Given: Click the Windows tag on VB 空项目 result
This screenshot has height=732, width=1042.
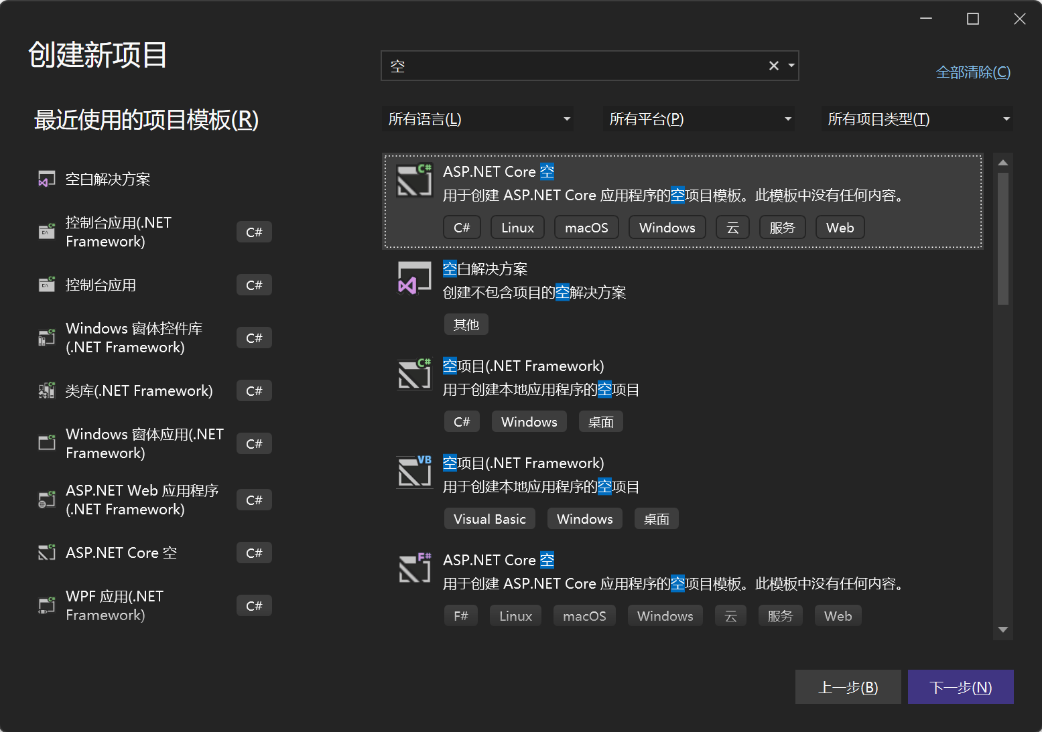Looking at the screenshot, I should tap(585, 519).
